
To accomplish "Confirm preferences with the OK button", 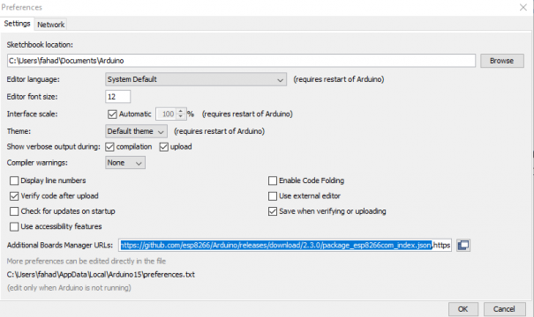I will click(x=463, y=309).
